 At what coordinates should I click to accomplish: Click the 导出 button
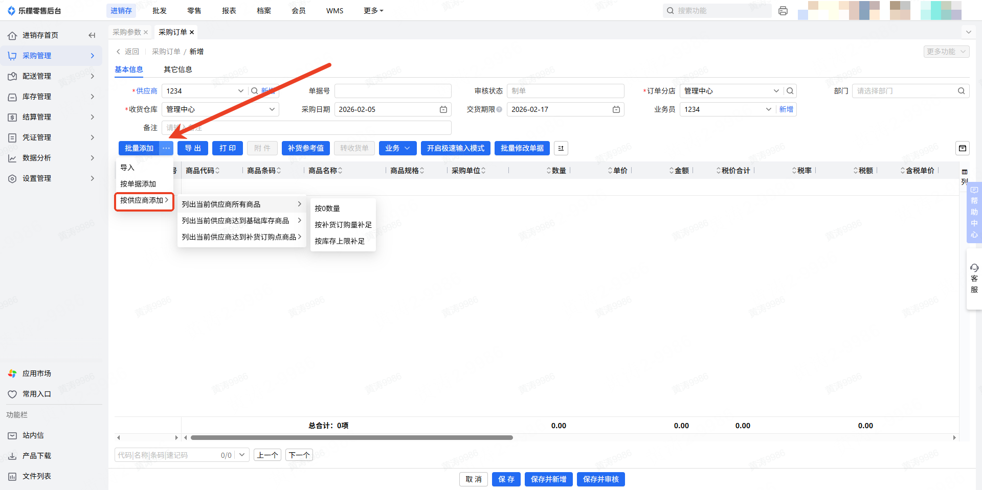coord(193,148)
